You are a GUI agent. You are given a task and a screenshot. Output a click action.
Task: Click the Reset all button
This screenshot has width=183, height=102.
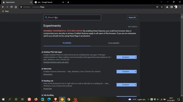pyautogui.click(x=132, y=18)
